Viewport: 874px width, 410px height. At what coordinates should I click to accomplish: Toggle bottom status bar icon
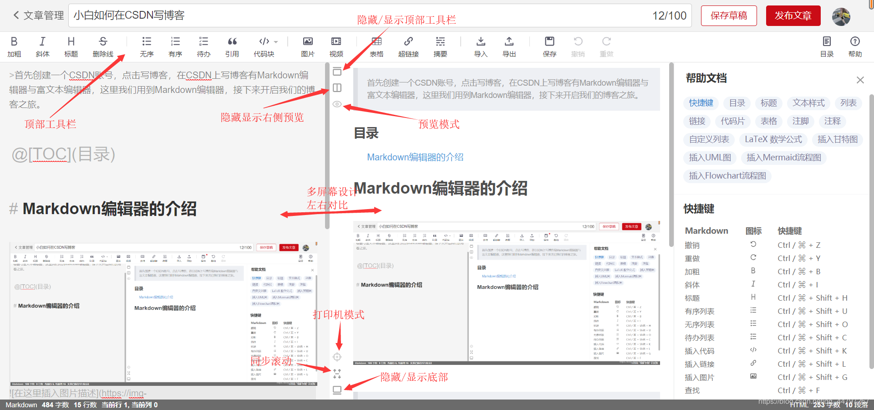coord(337,390)
